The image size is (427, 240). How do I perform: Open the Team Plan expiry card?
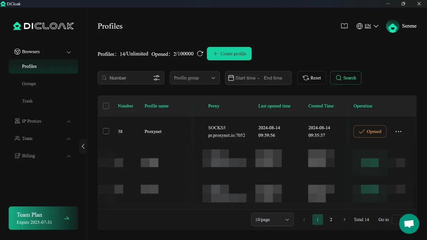tap(43, 218)
